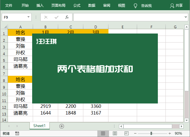This screenshot has width=190, height=137.
Task: Click the lightbulb 告诉我 icon
Action: pos(135,6)
